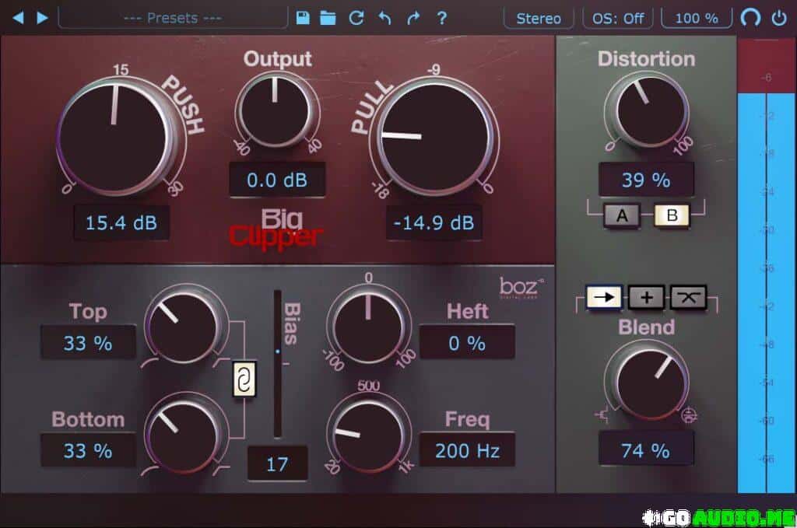The width and height of the screenshot is (797, 528).
Task: Open help with the question mark icon
Action: [x=442, y=19]
